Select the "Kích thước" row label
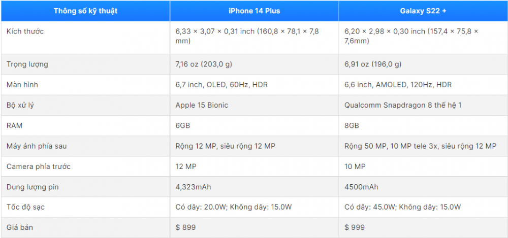Image resolution: width=508 pixels, height=238 pixels. [x=25, y=31]
